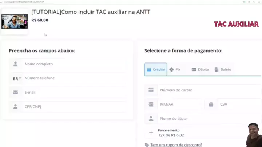Click the tutorial product thumbnail image
The image size is (262, 147).
(15, 21)
